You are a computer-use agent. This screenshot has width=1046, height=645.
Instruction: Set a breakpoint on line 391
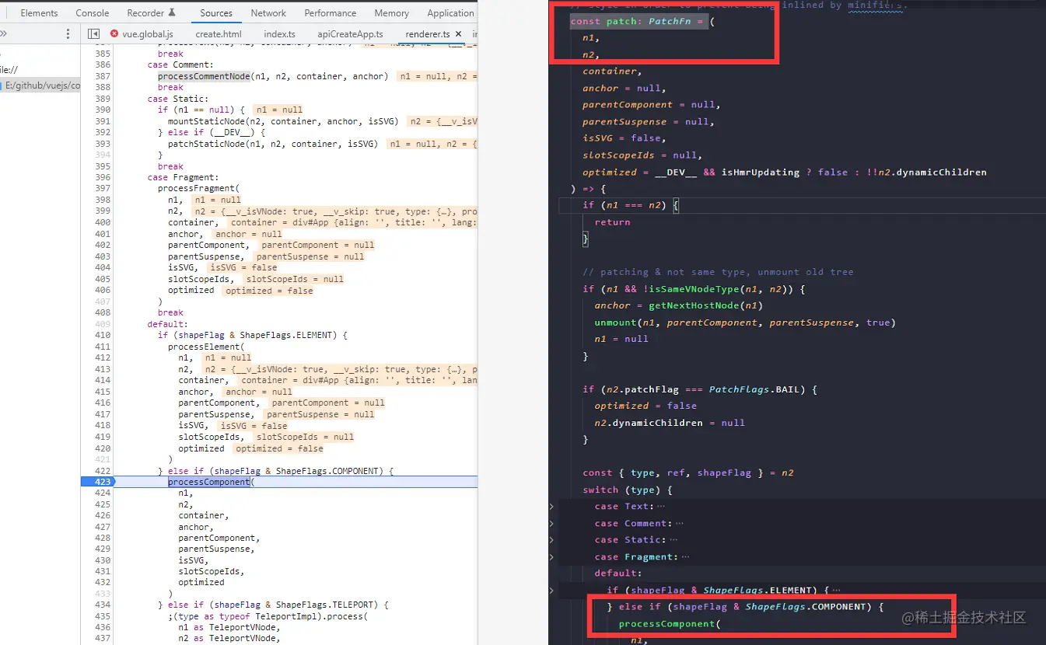tap(102, 121)
